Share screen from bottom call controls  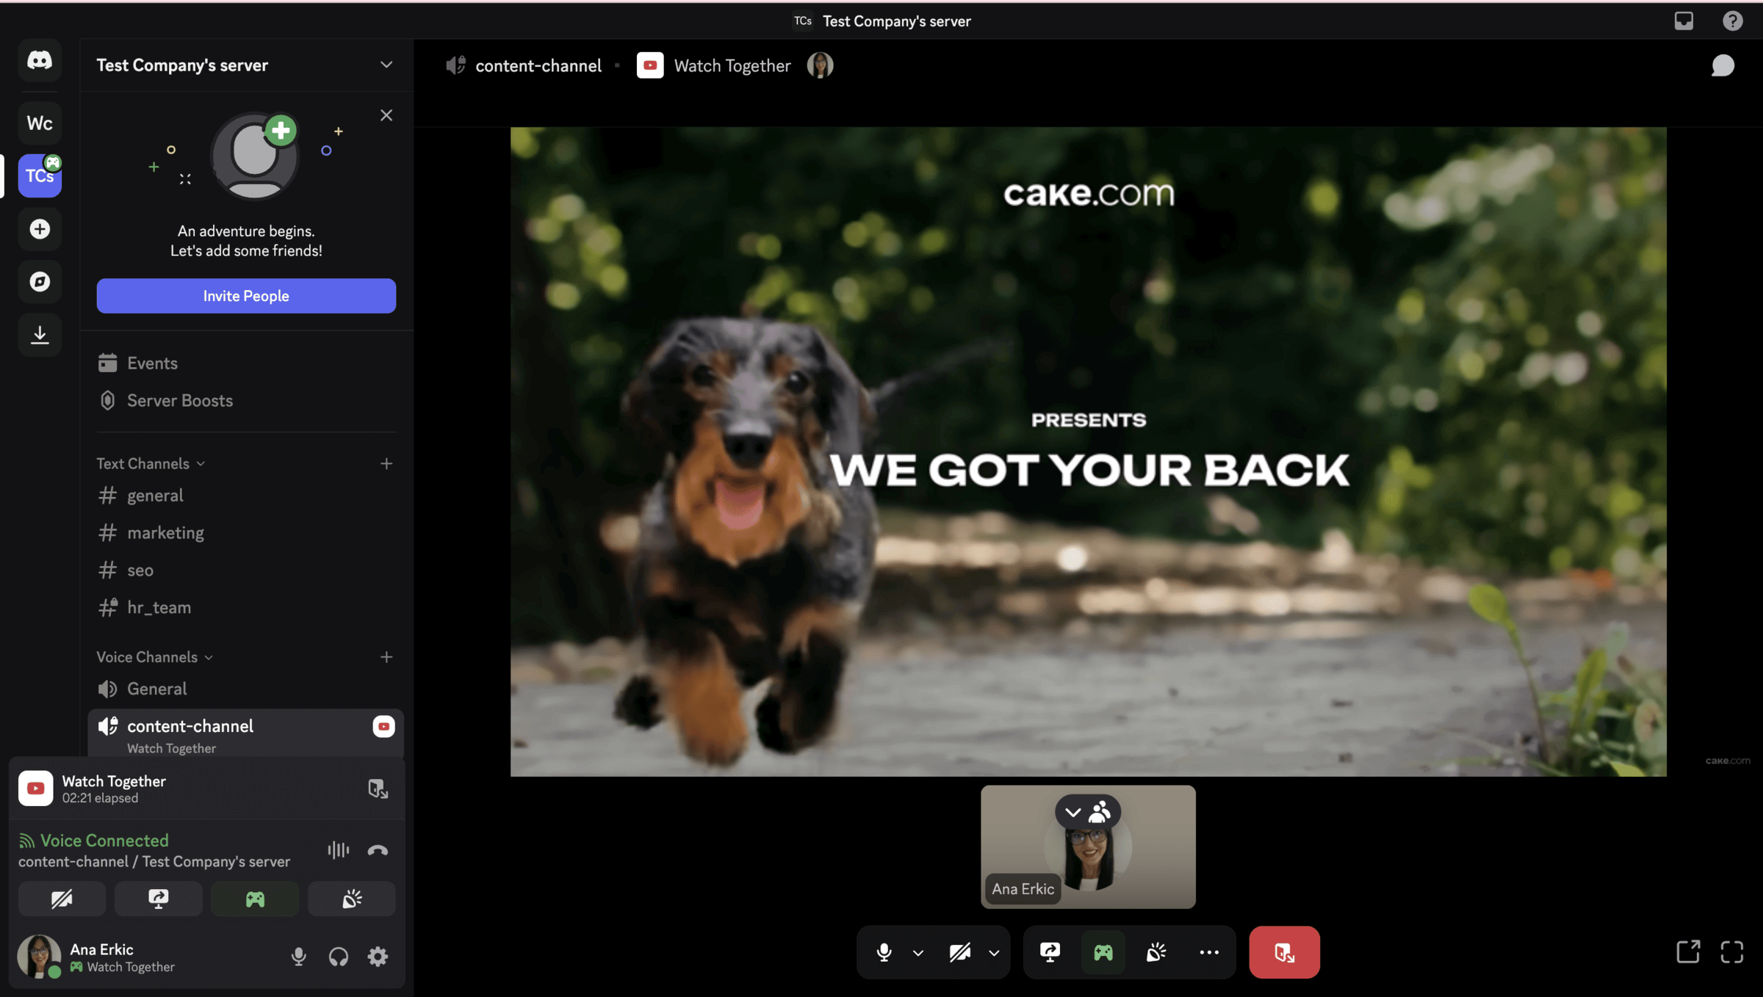1050,952
